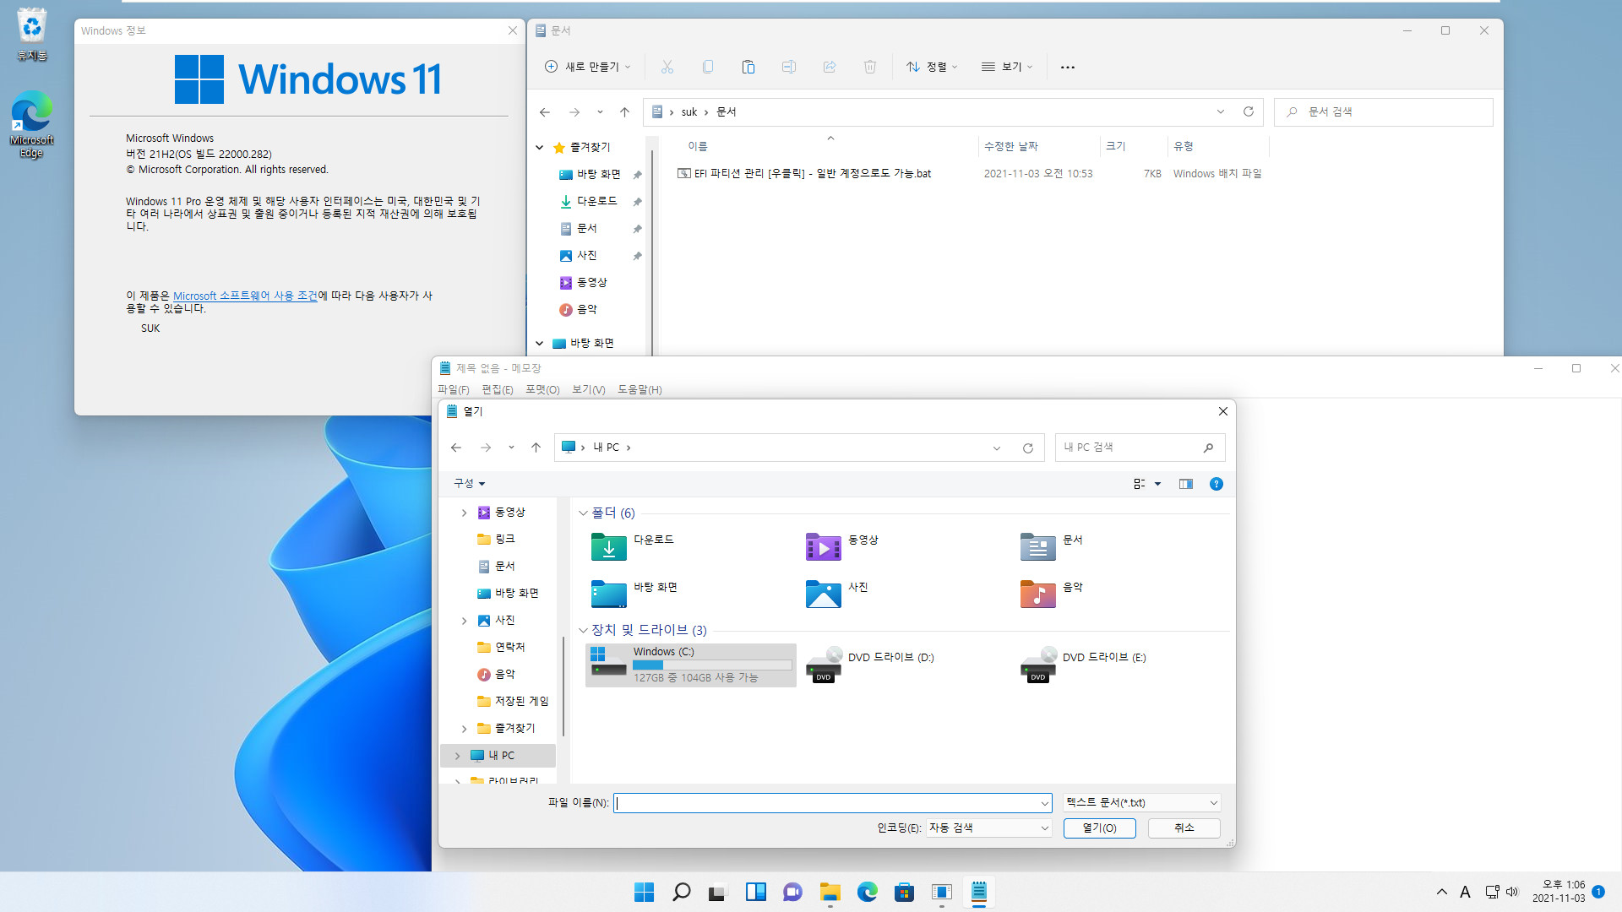Image resolution: width=1622 pixels, height=912 pixels.
Task: Expand the 사진 node in dialog tree
Action: 464,621
